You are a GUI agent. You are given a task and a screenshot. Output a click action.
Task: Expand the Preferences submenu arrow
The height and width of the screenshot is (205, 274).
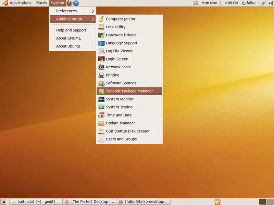pyautogui.click(x=93, y=11)
